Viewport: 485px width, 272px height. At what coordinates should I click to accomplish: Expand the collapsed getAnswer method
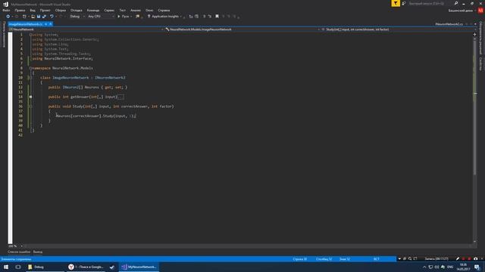[x=30, y=97]
